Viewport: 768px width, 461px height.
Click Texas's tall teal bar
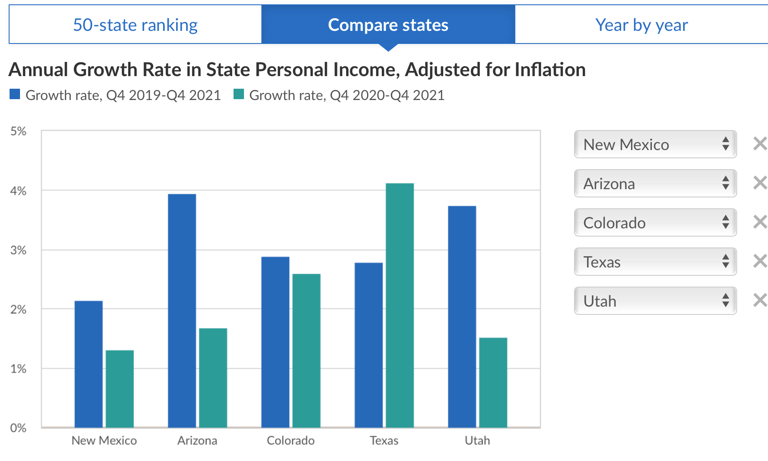[400, 304]
